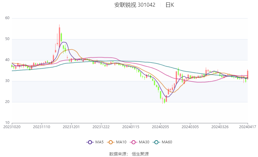
Task: Click the x-axis date 20231020
Action: (x=12, y=127)
